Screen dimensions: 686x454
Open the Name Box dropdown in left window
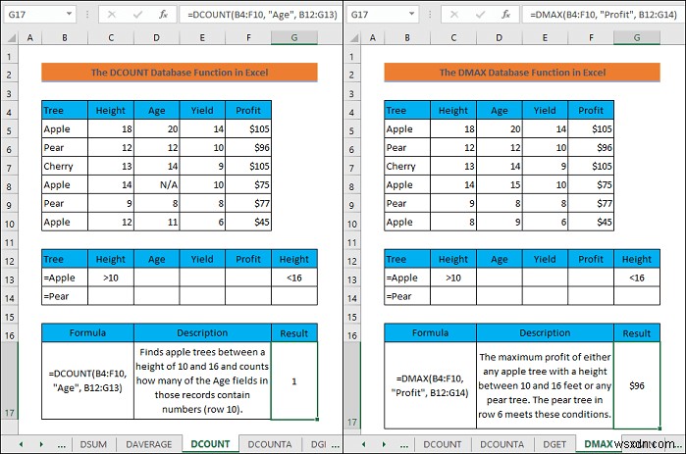(x=69, y=14)
